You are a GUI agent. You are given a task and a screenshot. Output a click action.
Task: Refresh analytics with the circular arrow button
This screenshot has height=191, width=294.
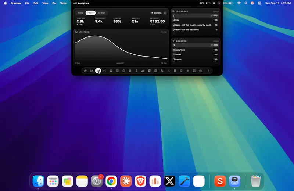coord(165,13)
